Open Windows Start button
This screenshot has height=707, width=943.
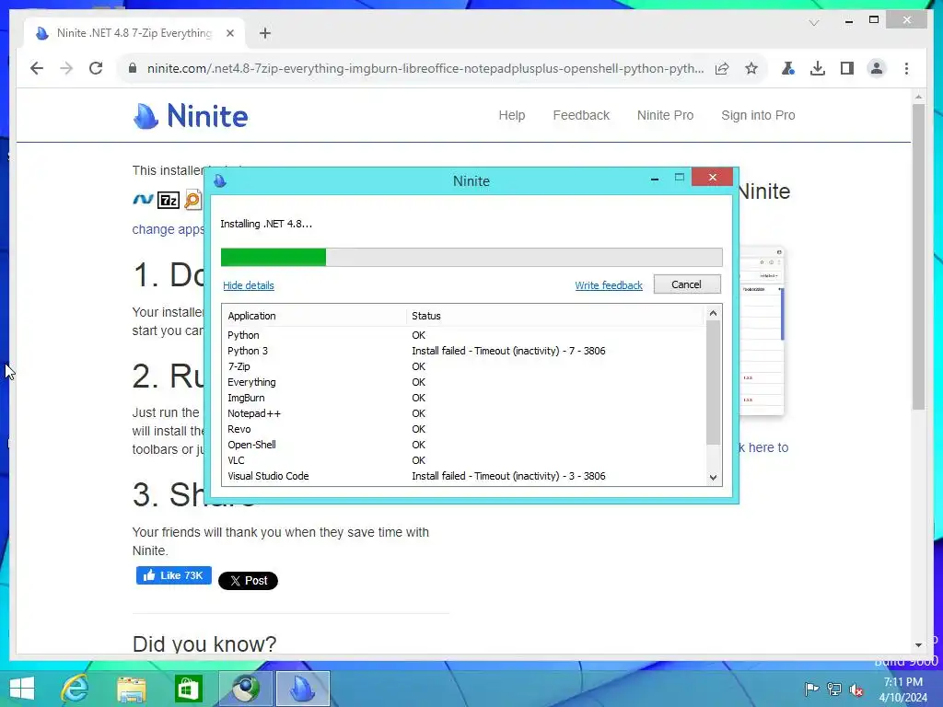click(x=22, y=689)
